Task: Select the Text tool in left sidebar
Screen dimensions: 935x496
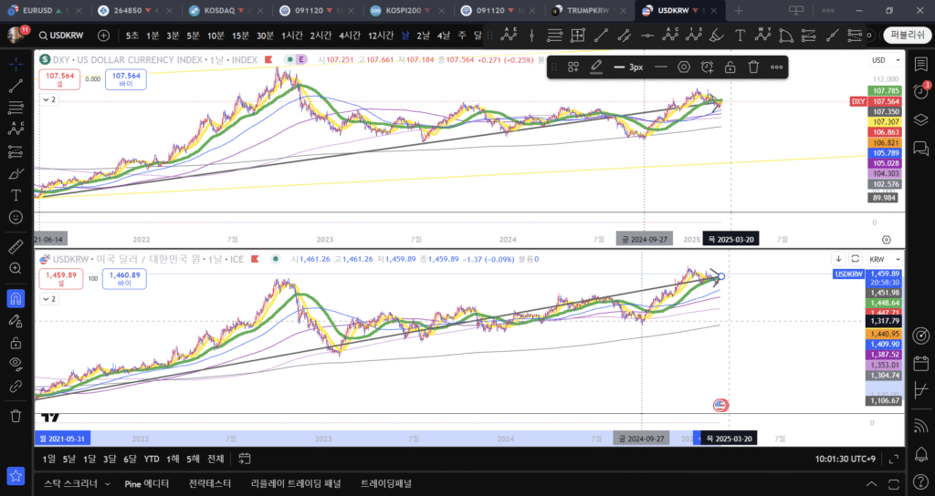Action: click(16, 195)
